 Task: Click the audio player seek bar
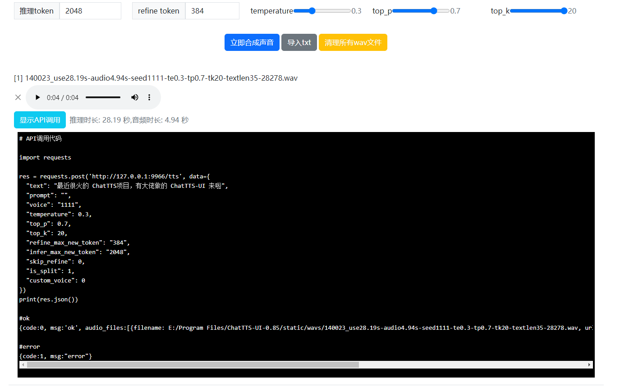coord(103,97)
